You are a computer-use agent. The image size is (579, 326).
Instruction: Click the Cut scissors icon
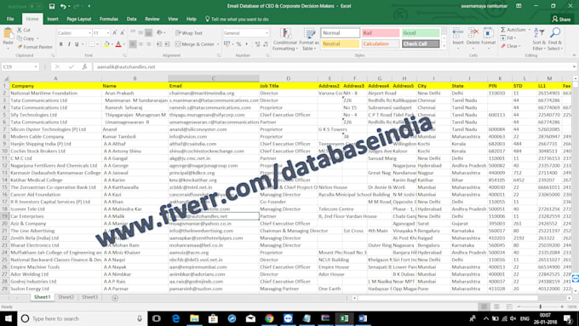(20, 30)
